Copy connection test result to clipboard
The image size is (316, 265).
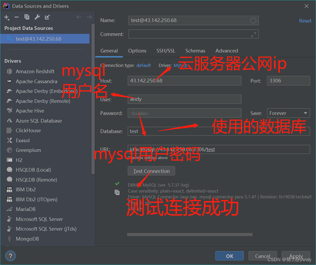117,192
